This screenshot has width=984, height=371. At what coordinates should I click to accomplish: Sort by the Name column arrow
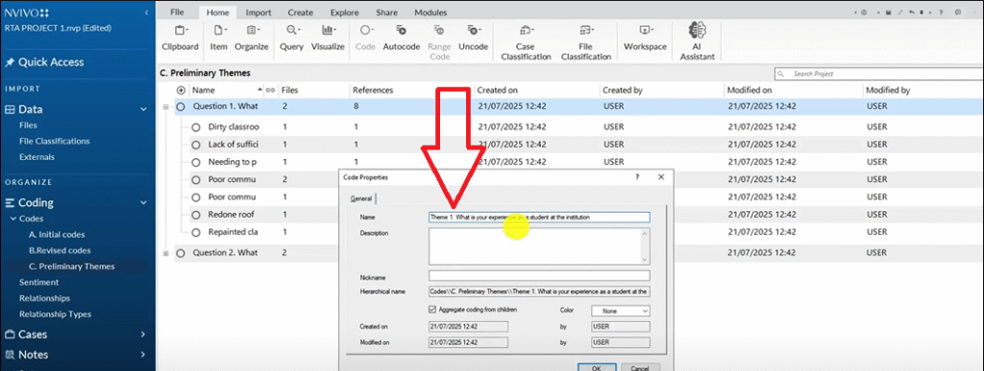pyautogui.click(x=260, y=90)
